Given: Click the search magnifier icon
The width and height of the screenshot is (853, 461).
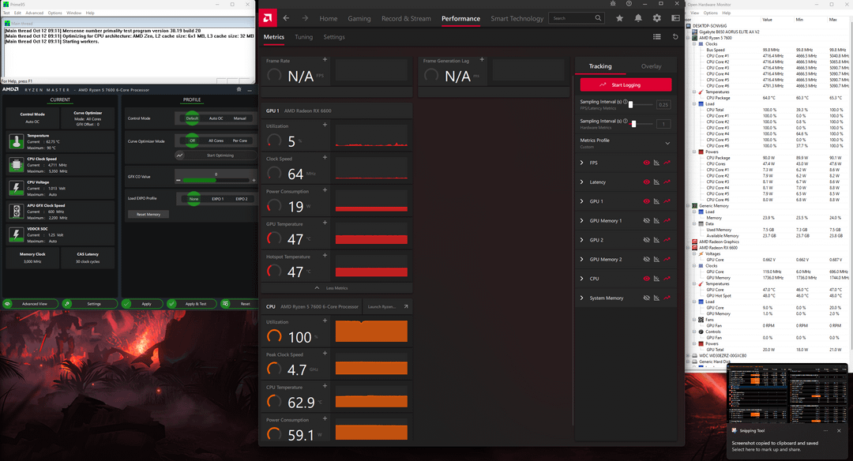Looking at the screenshot, I should pos(598,18).
